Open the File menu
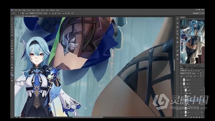215x121 pixels. [16, 10]
